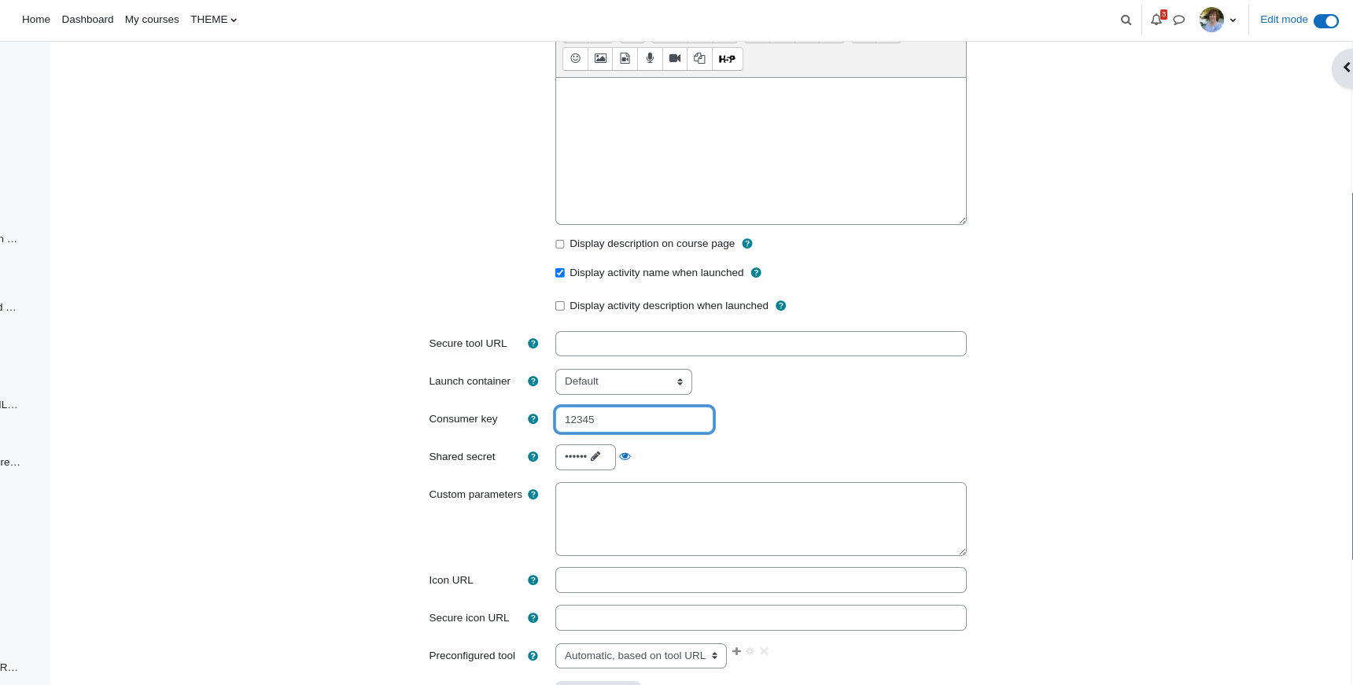Show help for Display activity name when launched
The width and height of the screenshot is (1353, 685).
(x=756, y=273)
